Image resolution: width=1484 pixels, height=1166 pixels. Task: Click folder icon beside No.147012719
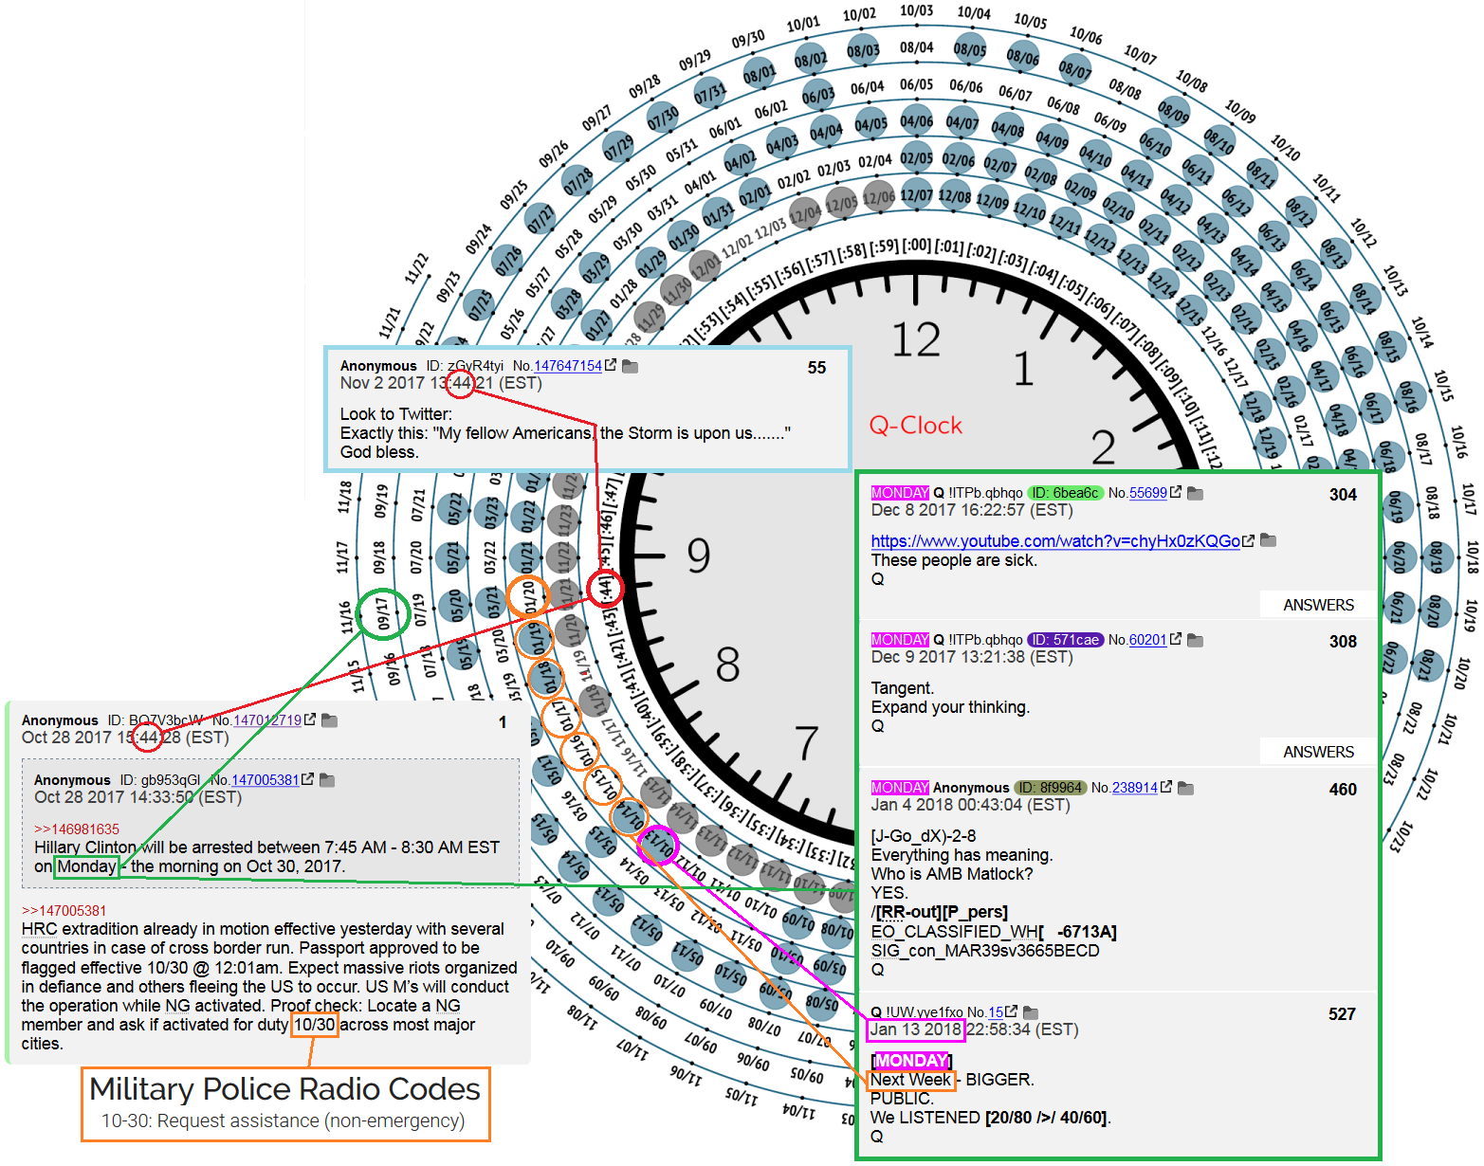pyautogui.click(x=329, y=720)
